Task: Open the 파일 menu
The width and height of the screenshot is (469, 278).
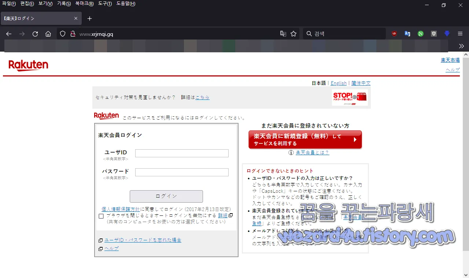Action: click(x=9, y=4)
